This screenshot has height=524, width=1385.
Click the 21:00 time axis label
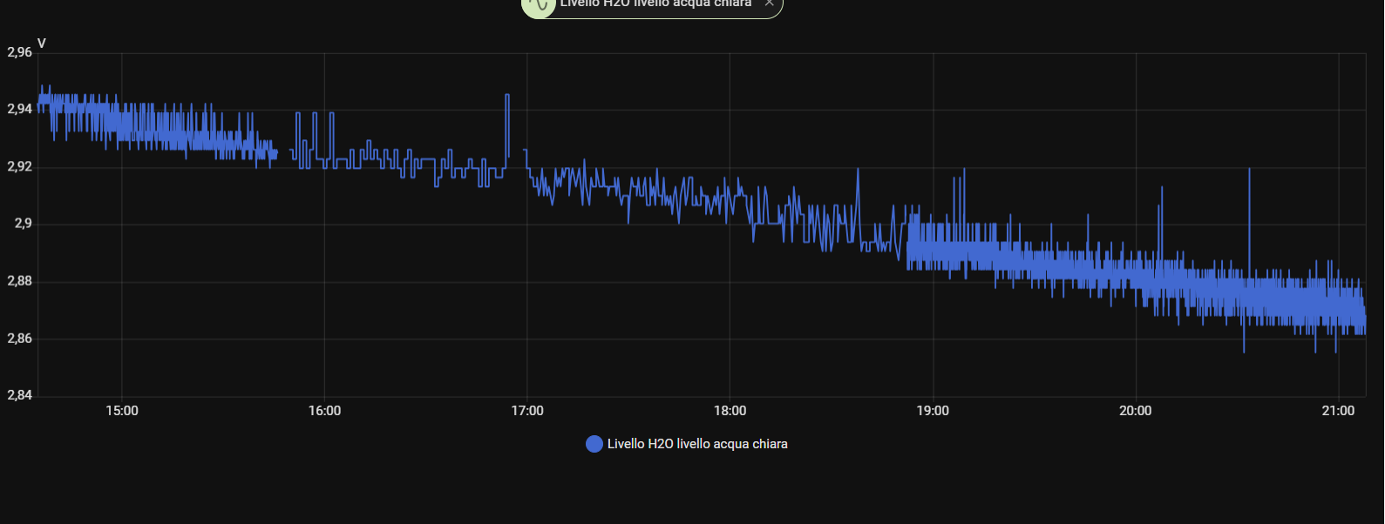pos(1338,411)
